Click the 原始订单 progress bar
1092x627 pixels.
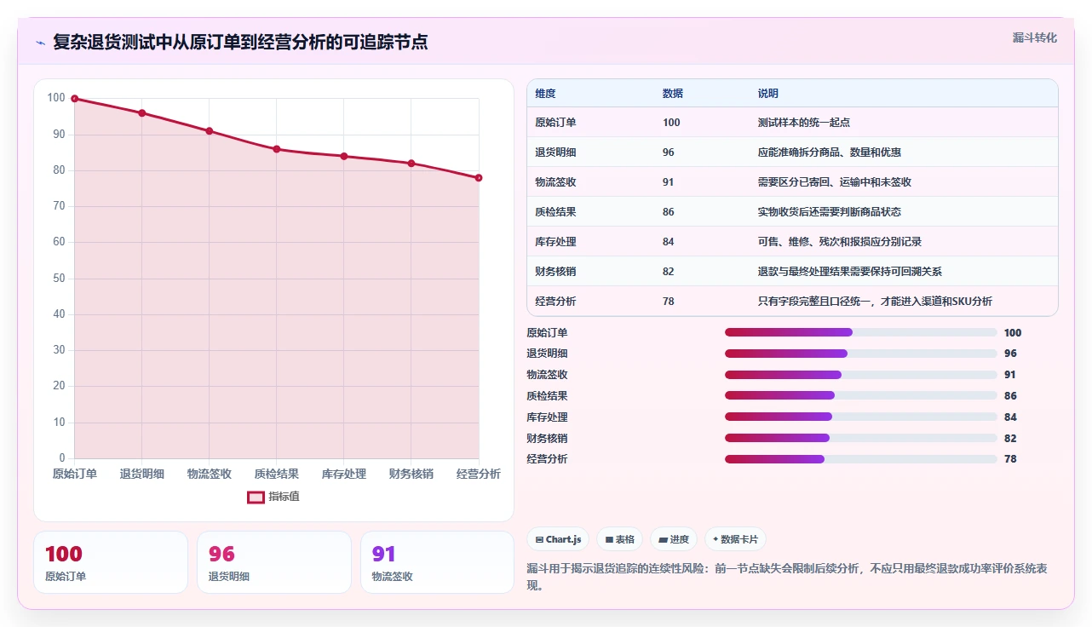point(860,332)
